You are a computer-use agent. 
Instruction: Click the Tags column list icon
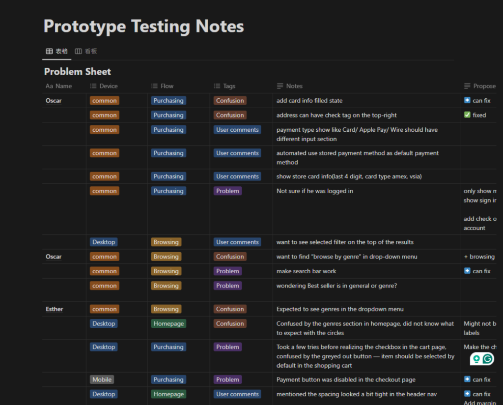(217, 86)
